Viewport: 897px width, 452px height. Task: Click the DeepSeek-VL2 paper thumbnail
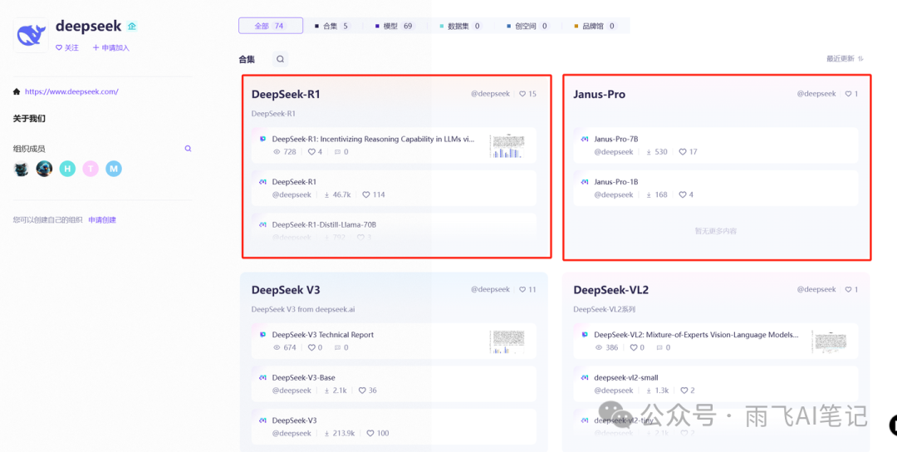click(829, 341)
